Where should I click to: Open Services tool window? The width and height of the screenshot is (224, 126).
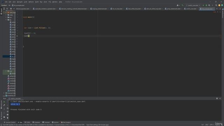tap(55, 122)
